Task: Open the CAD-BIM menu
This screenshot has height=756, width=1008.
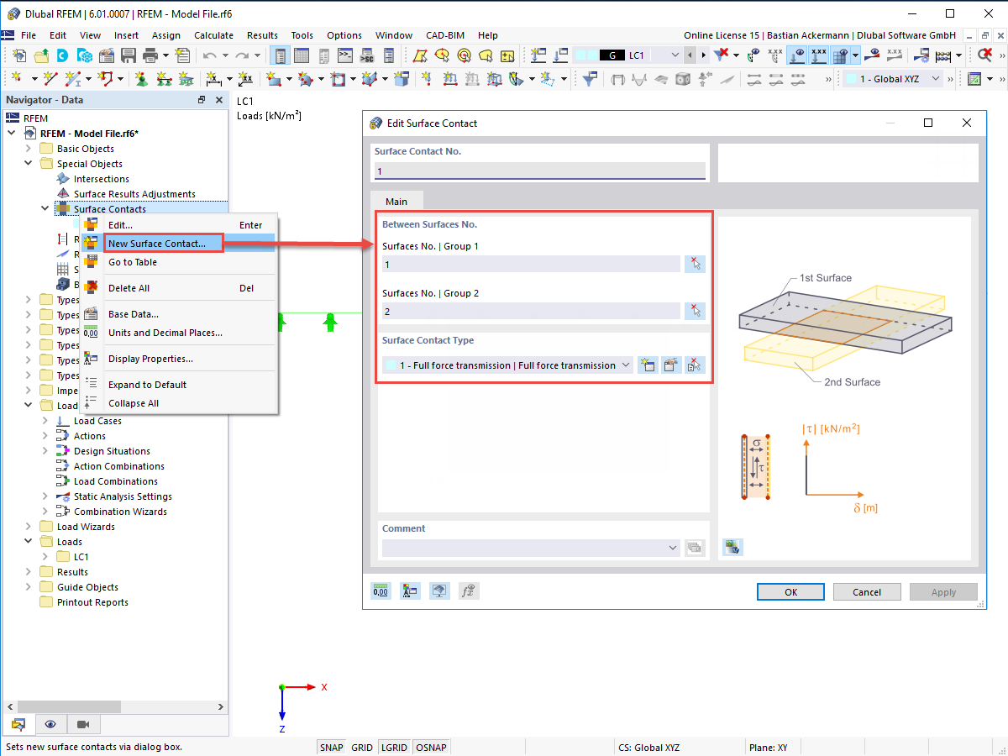Action: coord(445,35)
